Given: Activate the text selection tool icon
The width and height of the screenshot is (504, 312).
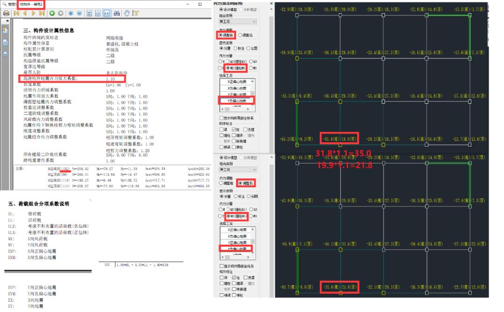Looking at the screenshot, I should (x=136, y=13).
